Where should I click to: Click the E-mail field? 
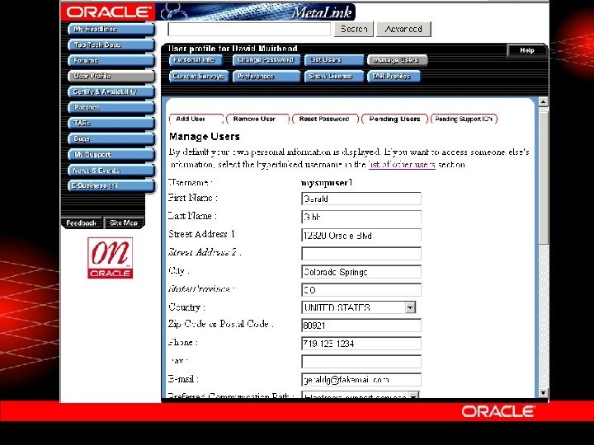tap(361, 380)
